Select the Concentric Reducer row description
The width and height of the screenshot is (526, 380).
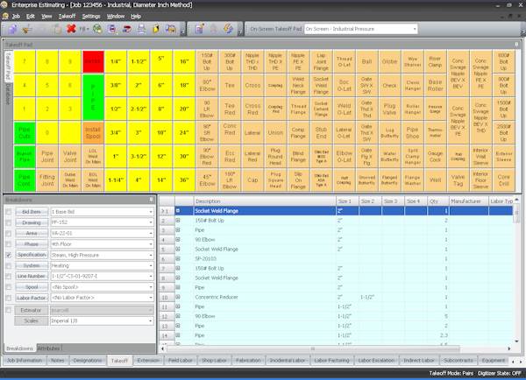[x=217, y=297]
